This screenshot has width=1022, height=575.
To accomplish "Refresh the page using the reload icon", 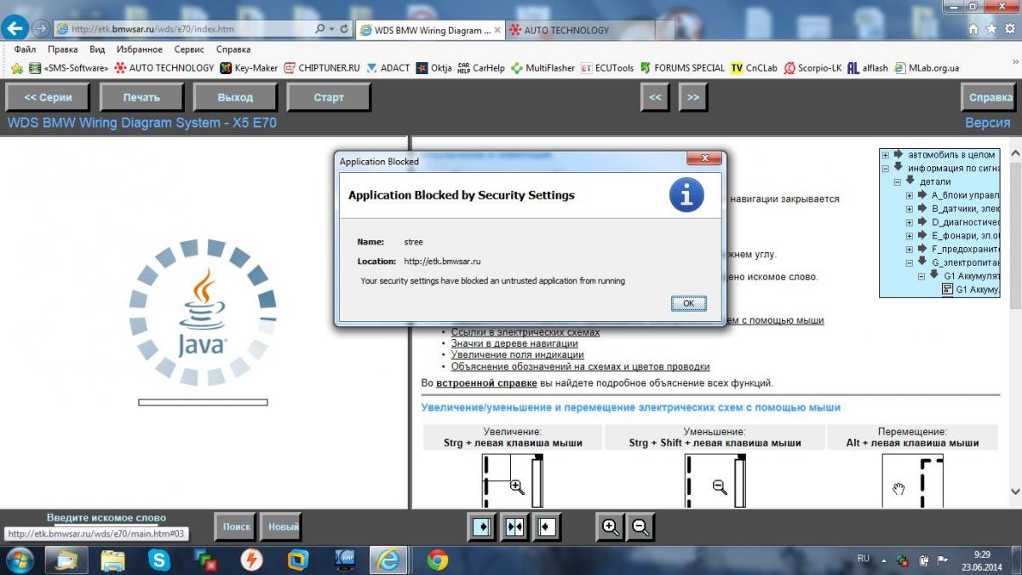I will [345, 29].
